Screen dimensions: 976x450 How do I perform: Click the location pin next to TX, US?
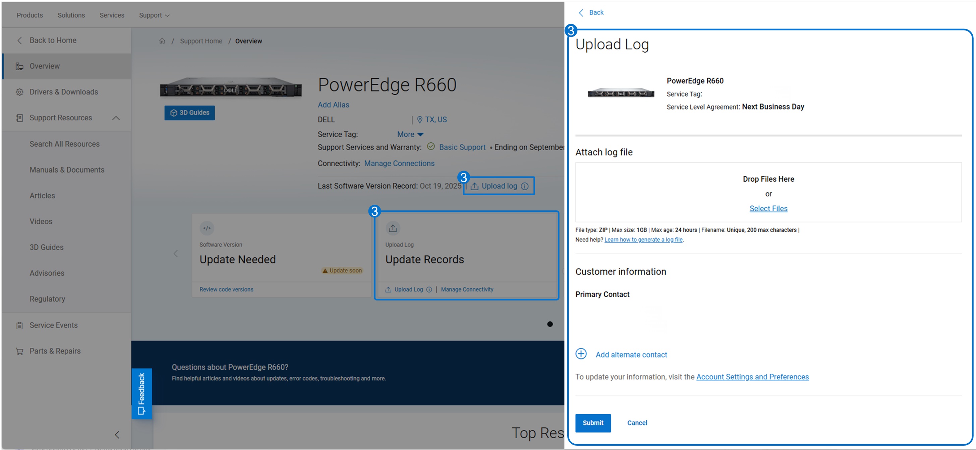pos(420,120)
